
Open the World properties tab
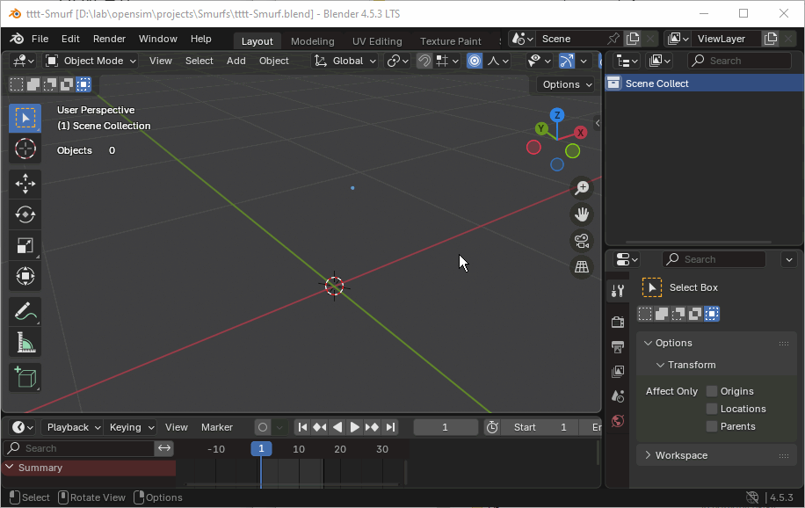(x=618, y=421)
